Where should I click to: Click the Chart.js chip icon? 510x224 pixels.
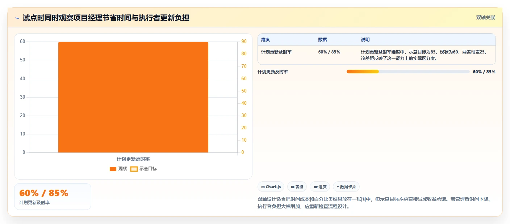pos(263,187)
